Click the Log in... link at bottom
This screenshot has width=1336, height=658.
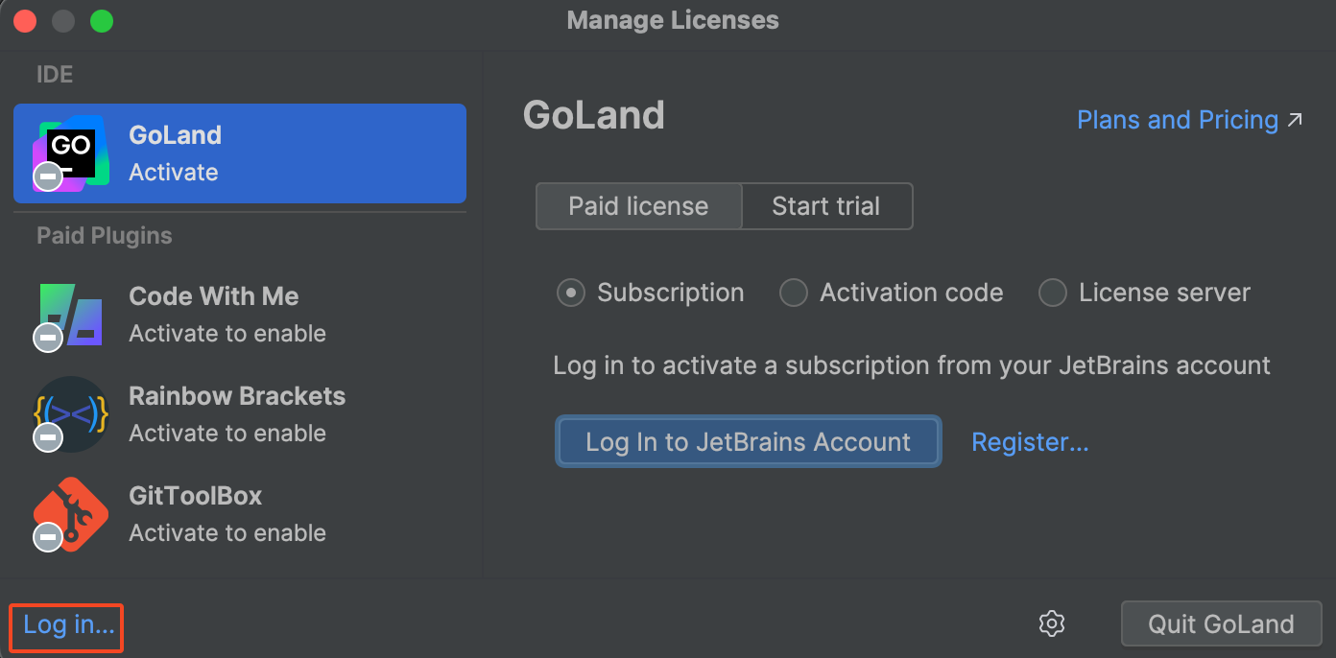click(x=68, y=624)
